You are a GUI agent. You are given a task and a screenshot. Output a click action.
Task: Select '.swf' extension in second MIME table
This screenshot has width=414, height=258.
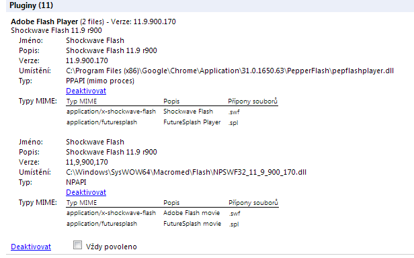pyautogui.click(x=235, y=214)
